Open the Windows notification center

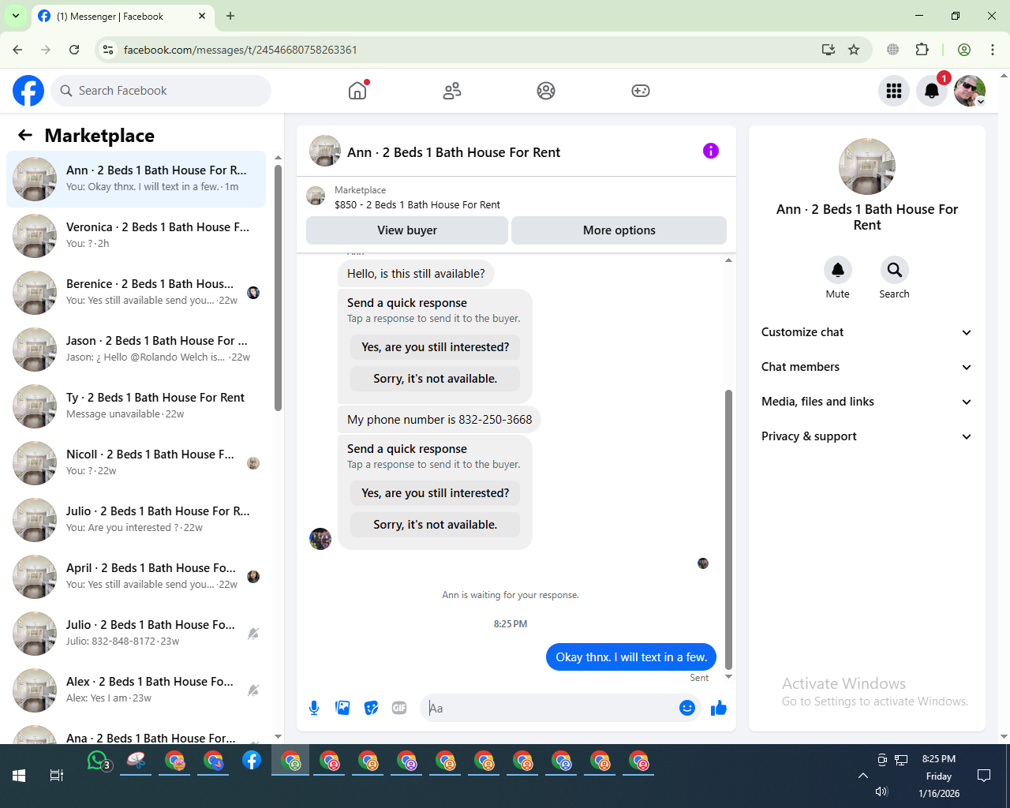point(984,776)
